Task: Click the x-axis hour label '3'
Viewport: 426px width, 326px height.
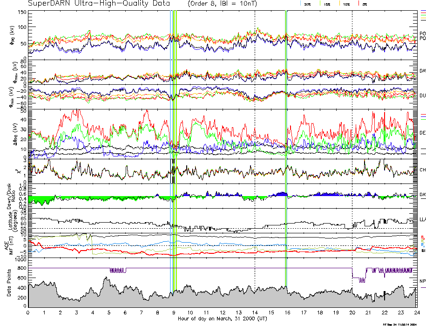Action: click(77, 312)
